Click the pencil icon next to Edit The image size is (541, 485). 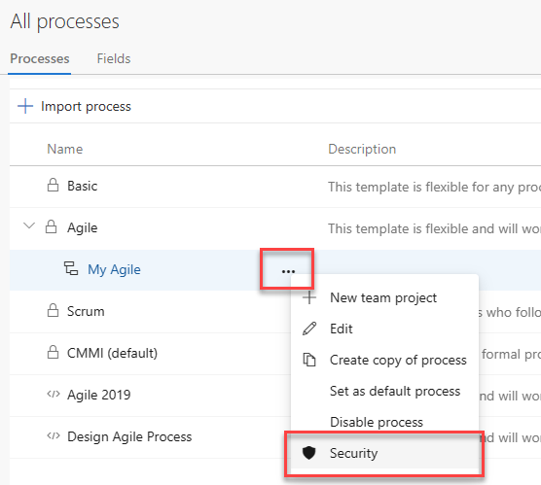(309, 329)
